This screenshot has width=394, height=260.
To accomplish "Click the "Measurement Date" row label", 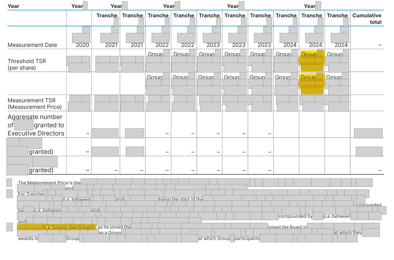I will click(32, 45).
